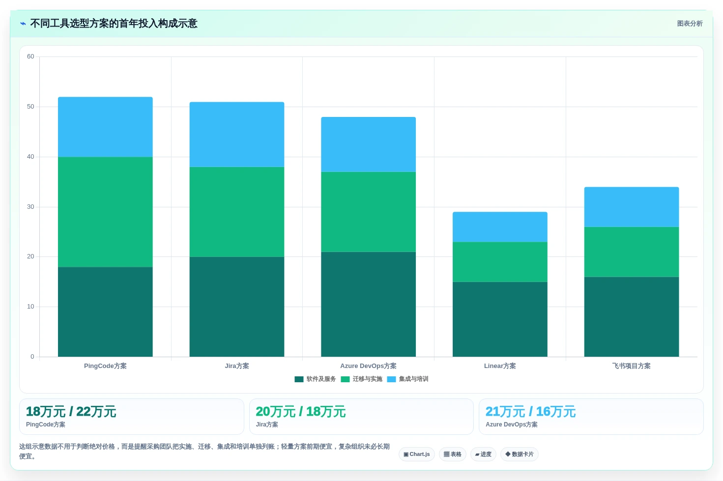Click the 飞书项目方案 green bar segment
The image size is (723, 481).
pos(632,252)
